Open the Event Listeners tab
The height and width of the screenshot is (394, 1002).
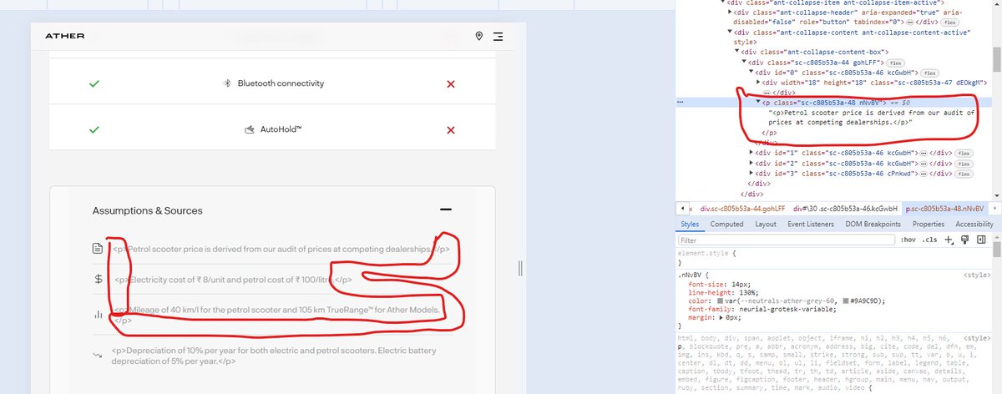click(811, 224)
